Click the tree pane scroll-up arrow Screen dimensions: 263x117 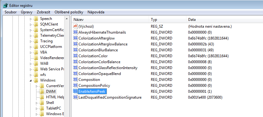tap(67, 19)
